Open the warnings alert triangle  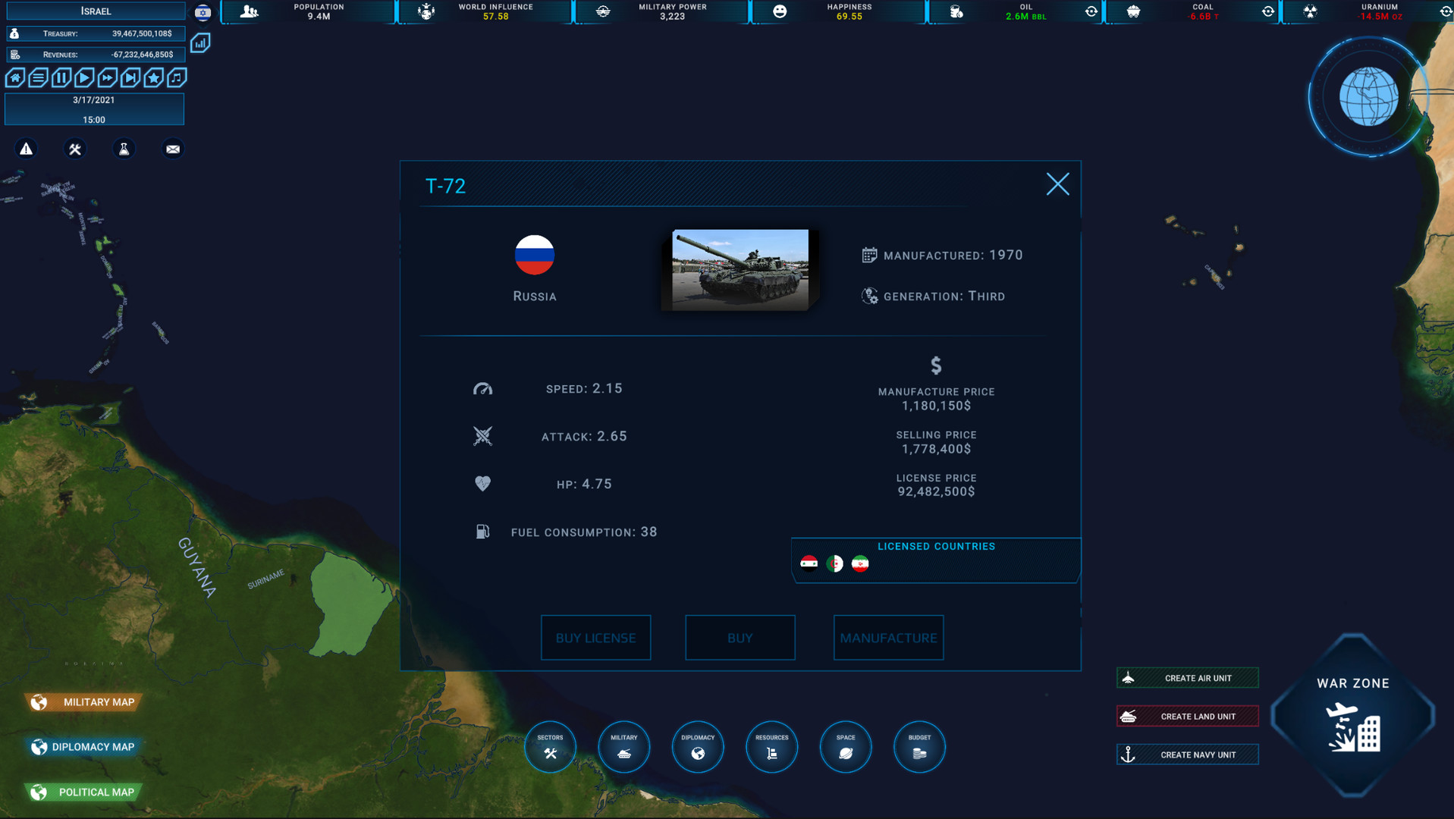click(x=25, y=149)
